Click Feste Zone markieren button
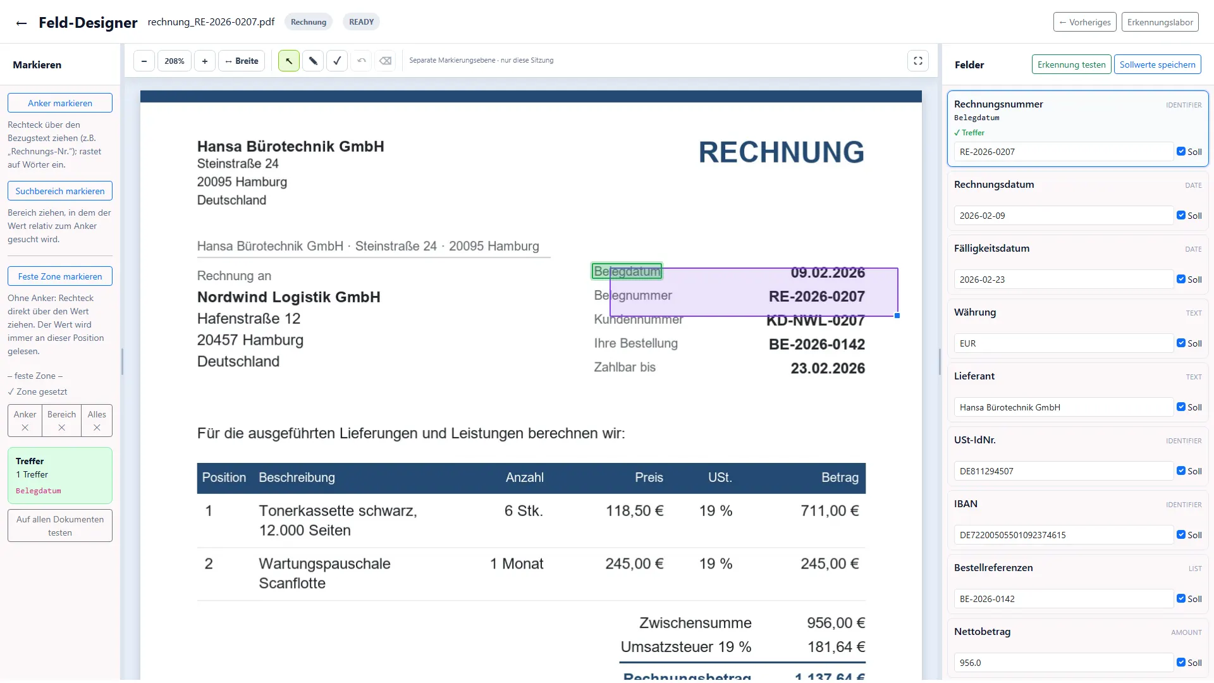 (60, 276)
